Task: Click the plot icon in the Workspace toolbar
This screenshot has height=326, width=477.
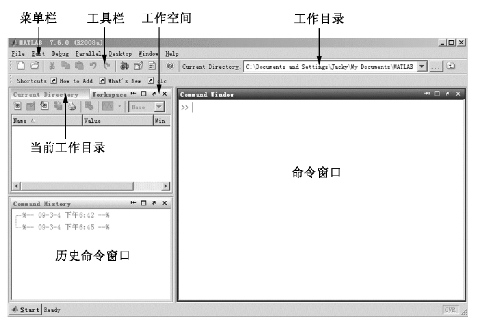Action: click(108, 106)
